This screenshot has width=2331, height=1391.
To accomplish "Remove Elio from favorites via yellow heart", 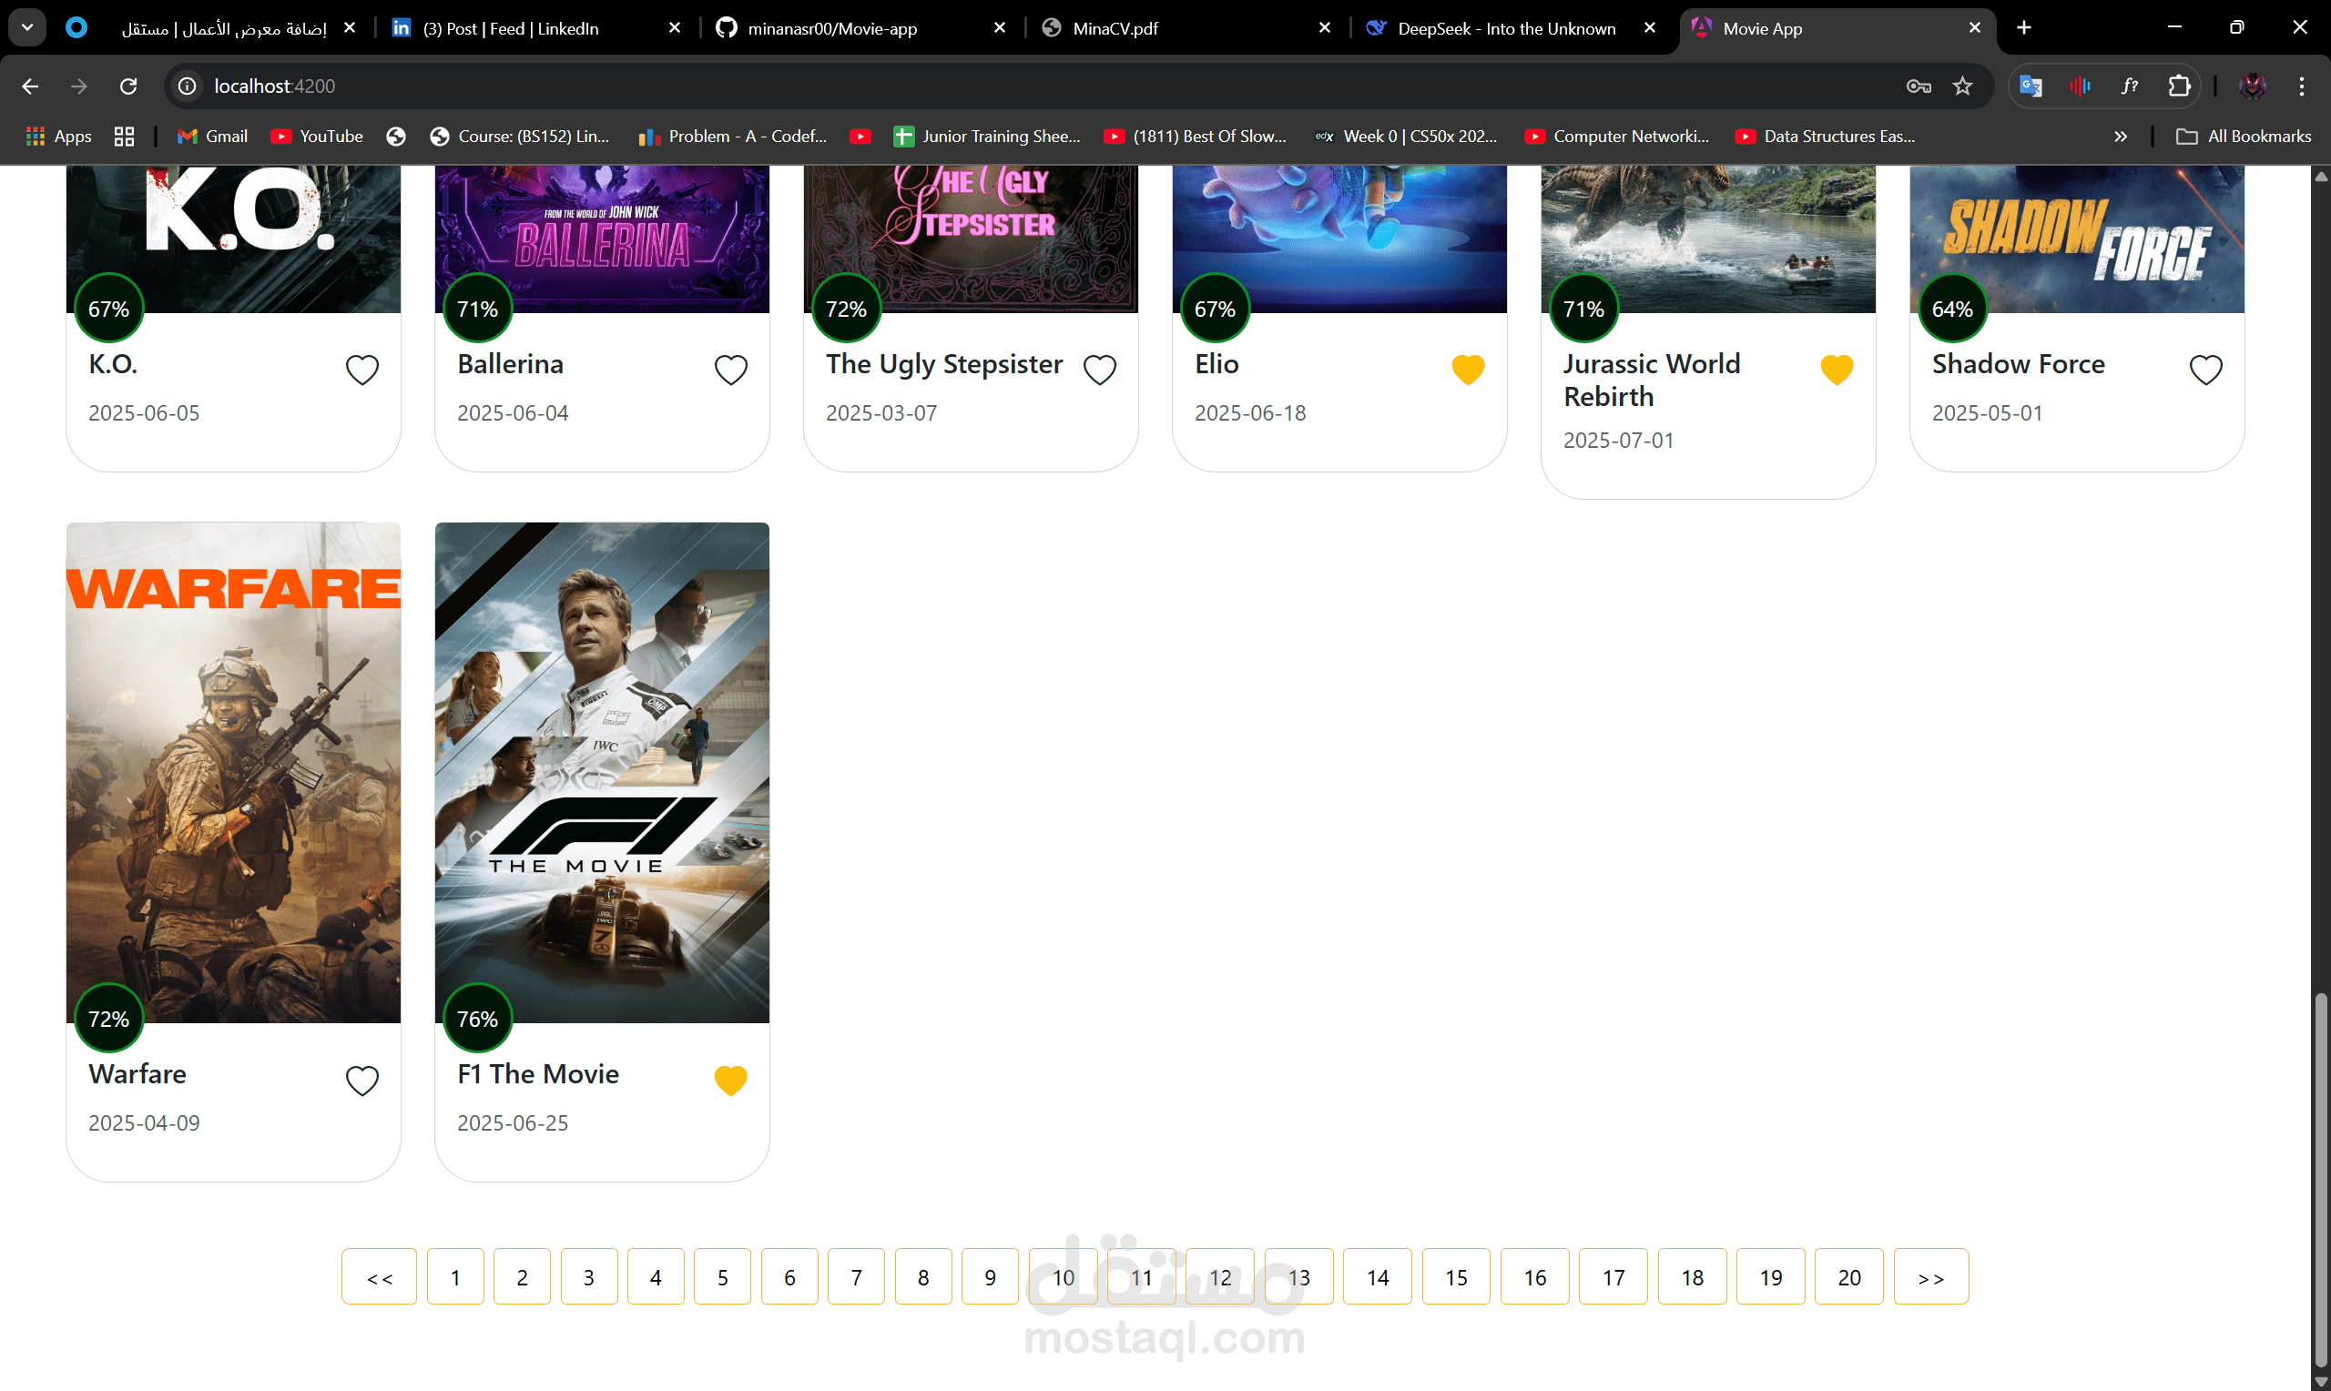I will click(x=1468, y=370).
